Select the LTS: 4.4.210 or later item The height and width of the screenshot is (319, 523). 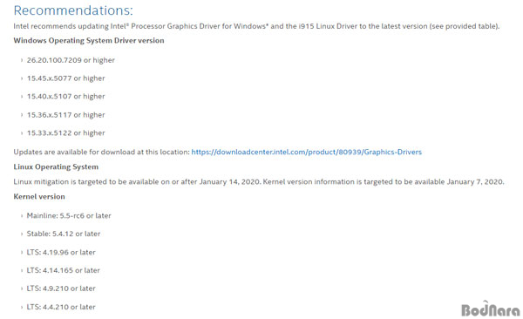61,307
